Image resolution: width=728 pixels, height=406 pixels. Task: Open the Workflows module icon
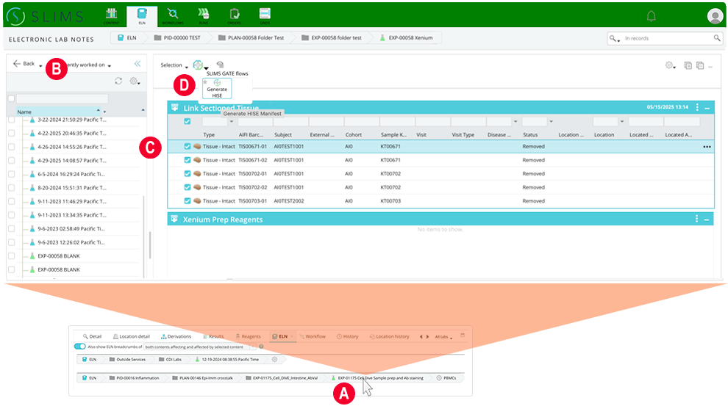[173, 14]
